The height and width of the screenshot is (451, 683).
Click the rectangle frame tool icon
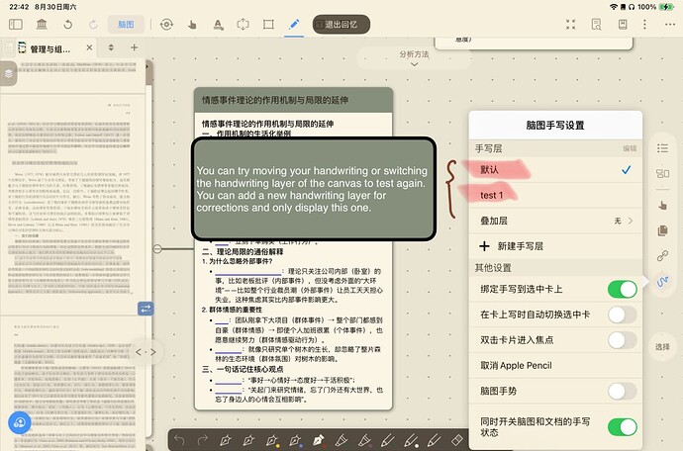268,24
